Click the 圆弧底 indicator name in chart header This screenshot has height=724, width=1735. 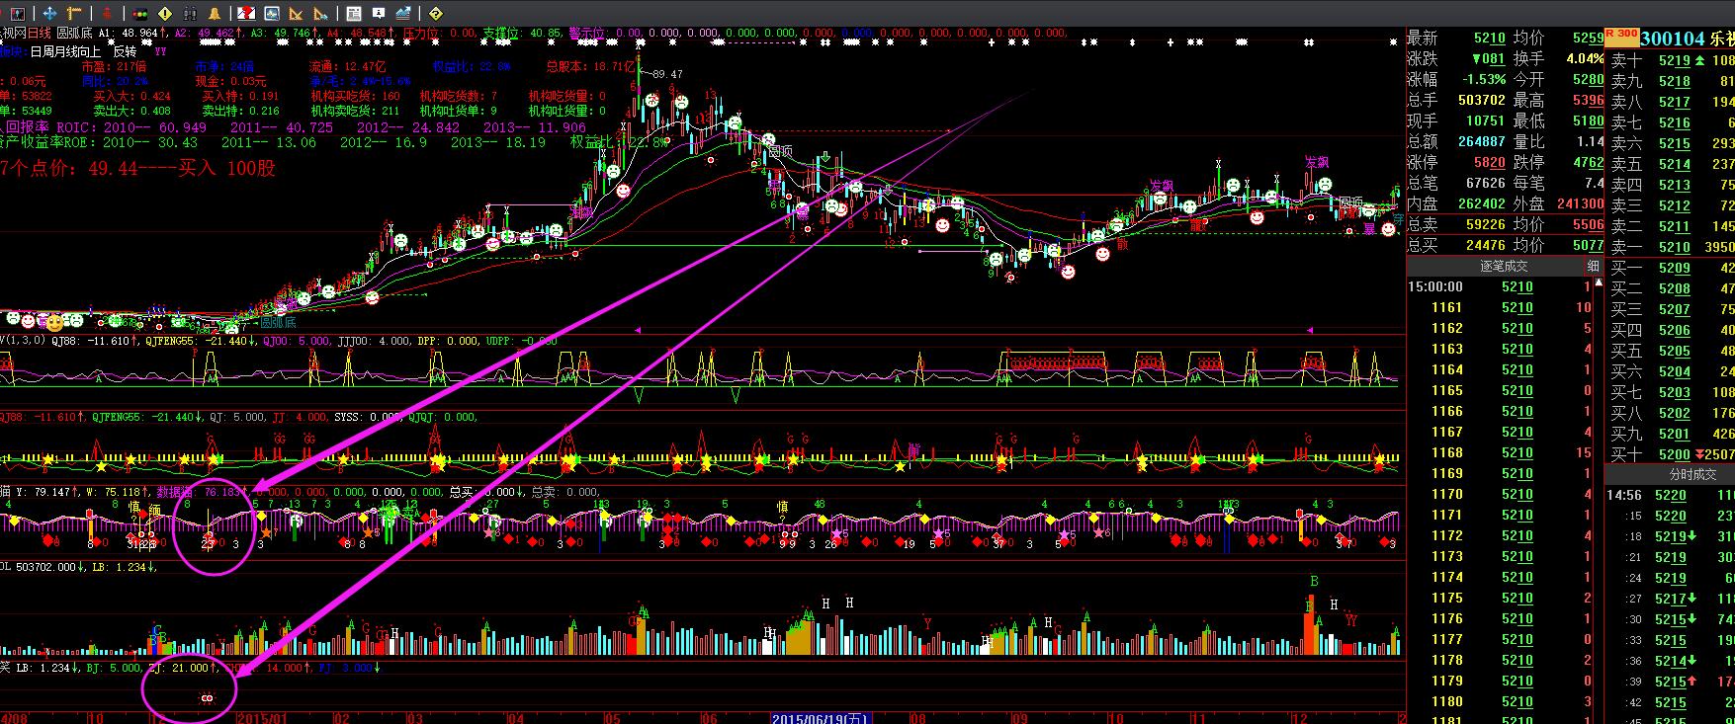74,33
